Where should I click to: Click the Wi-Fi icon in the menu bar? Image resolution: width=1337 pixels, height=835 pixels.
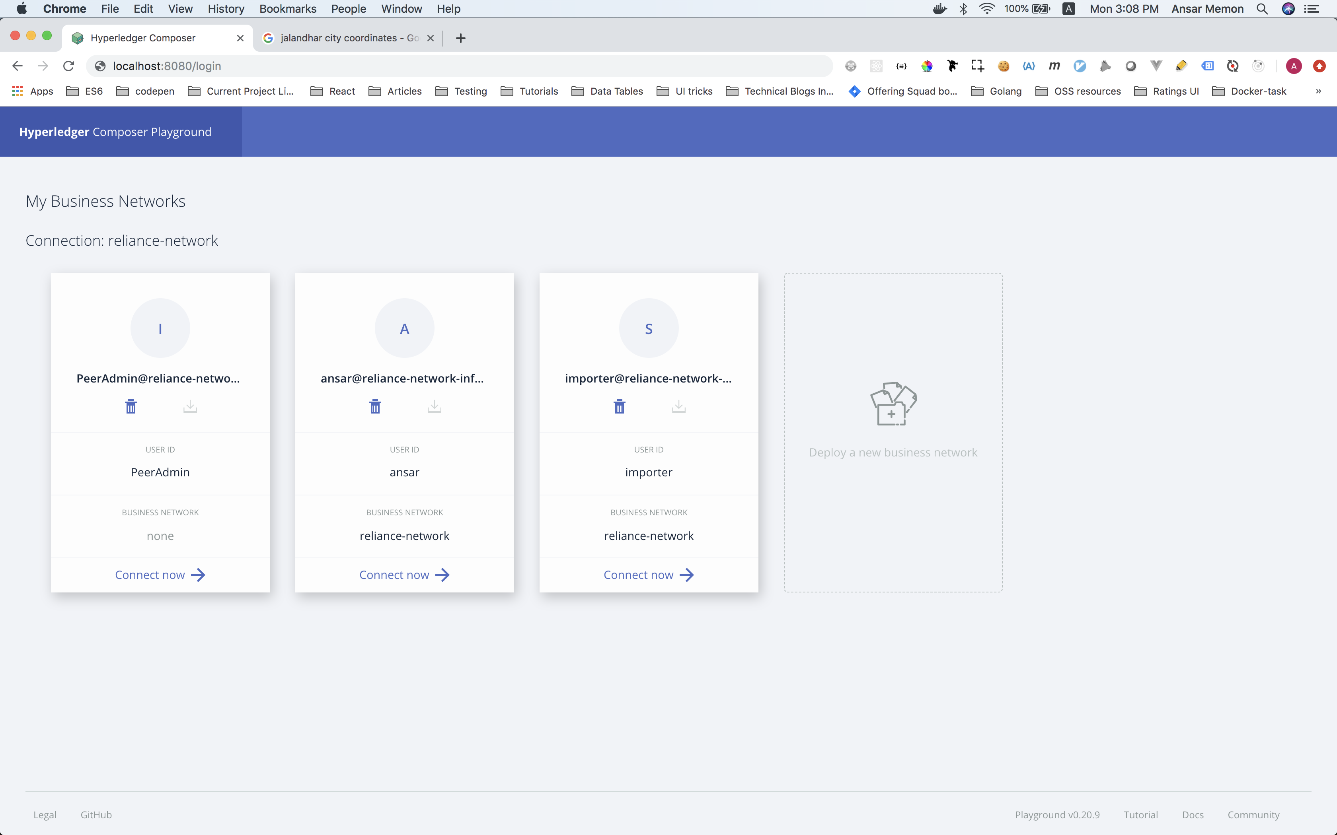click(x=987, y=9)
